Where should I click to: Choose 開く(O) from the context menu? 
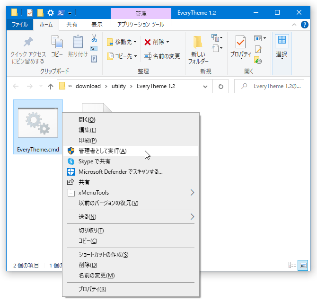tap(131, 119)
